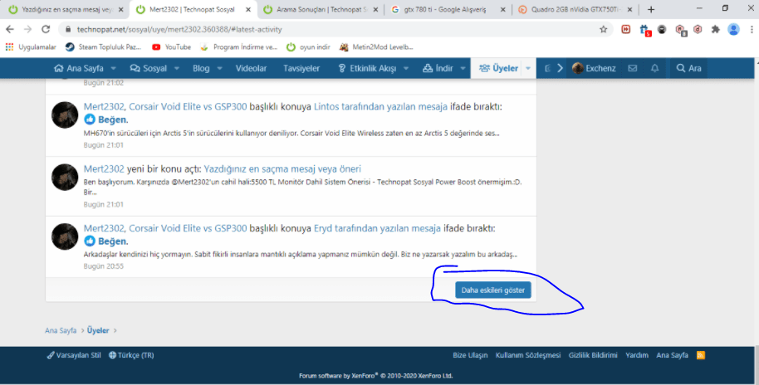Go to Ana Sayfa in the navigation bar
Image resolution: width=759 pixels, height=385 pixels.
pyautogui.click(x=79, y=68)
